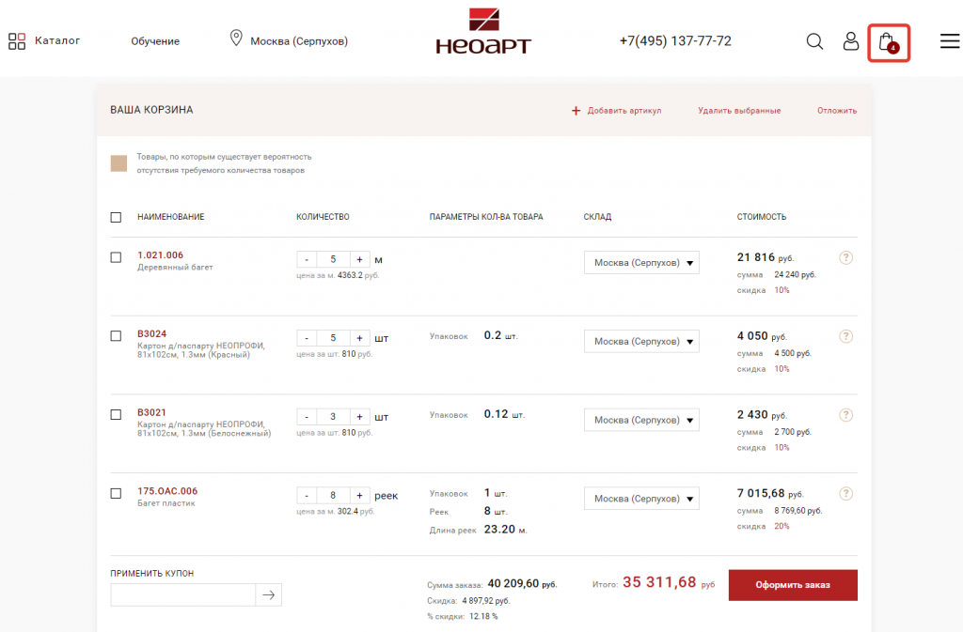Increase quantity of item B3021
The height and width of the screenshot is (632, 963).
click(359, 417)
